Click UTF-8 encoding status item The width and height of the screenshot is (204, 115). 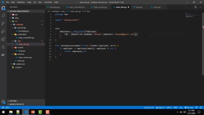169,108
